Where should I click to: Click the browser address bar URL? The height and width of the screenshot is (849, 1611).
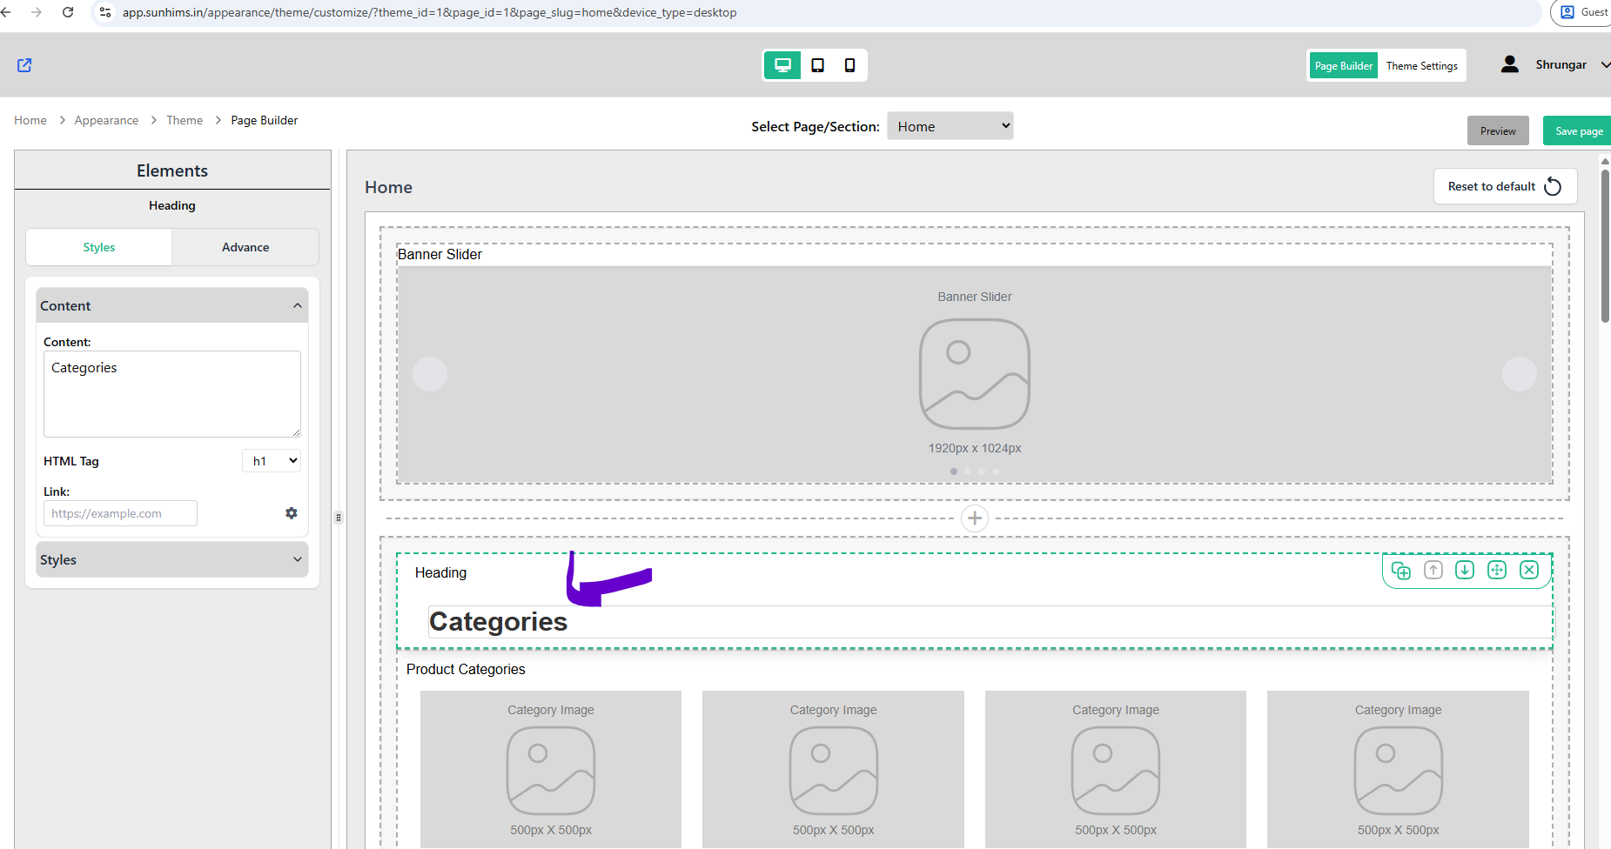coord(429,12)
